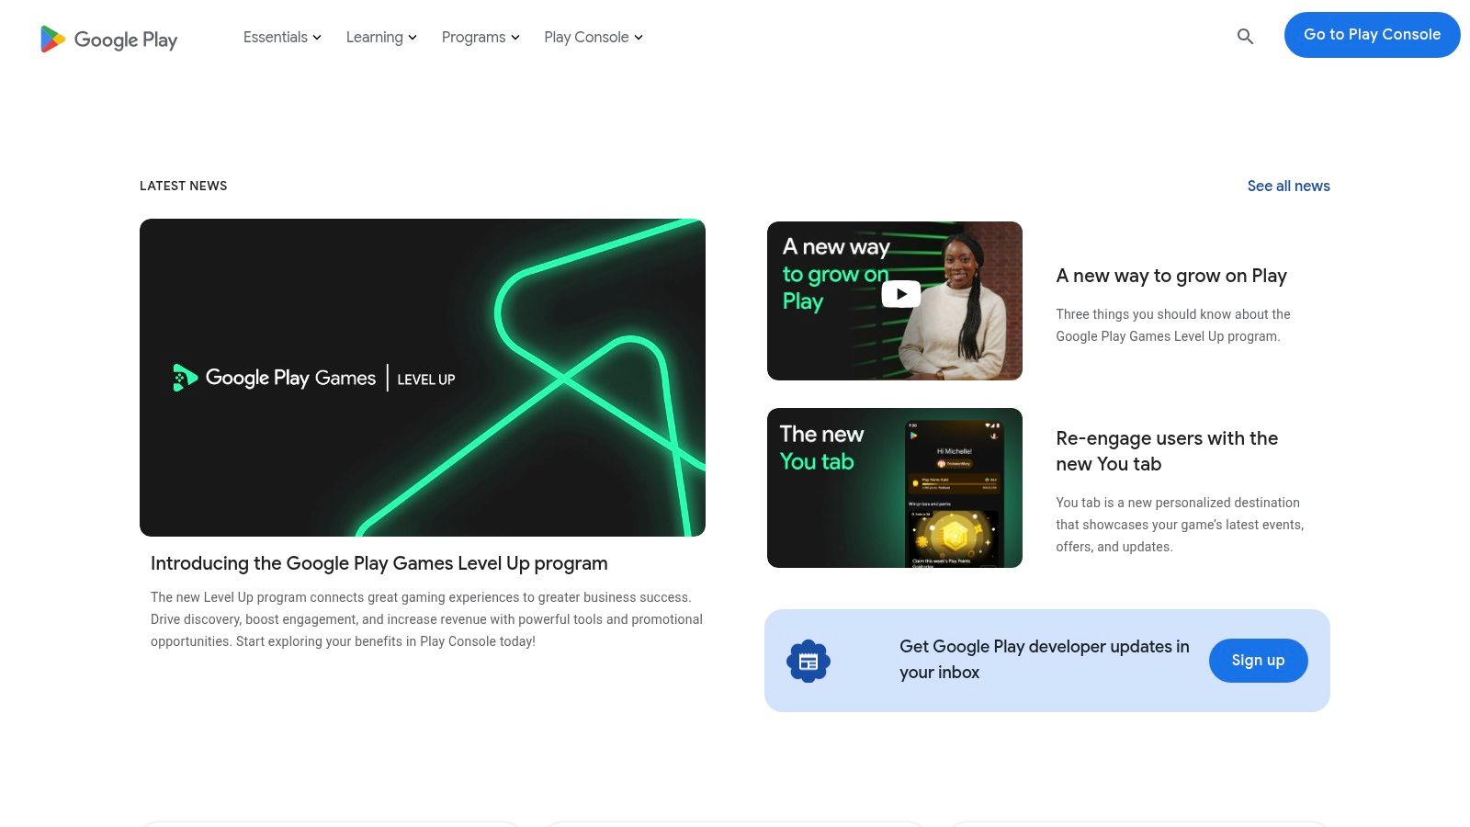Open the search magnifier icon

[x=1245, y=37]
